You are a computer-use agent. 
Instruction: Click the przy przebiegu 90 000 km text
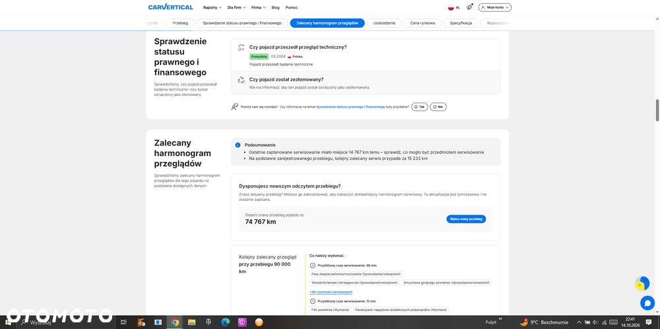pyautogui.click(x=265, y=268)
